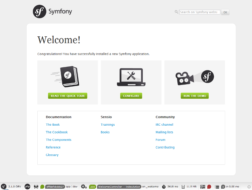
Task: Submit the search with the OK button
Action: tap(225, 12)
